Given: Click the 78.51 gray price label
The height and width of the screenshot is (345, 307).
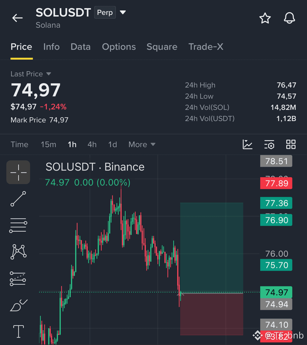Looking at the screenshot, I should coord(276,161).
